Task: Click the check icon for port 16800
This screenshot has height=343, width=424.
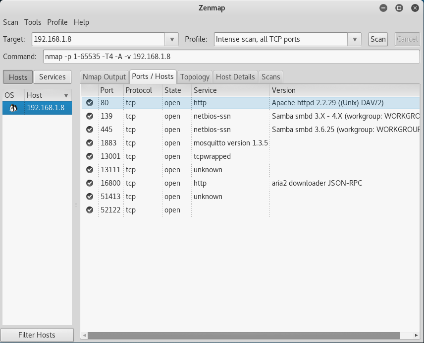Action: click(x=90, y=183)
